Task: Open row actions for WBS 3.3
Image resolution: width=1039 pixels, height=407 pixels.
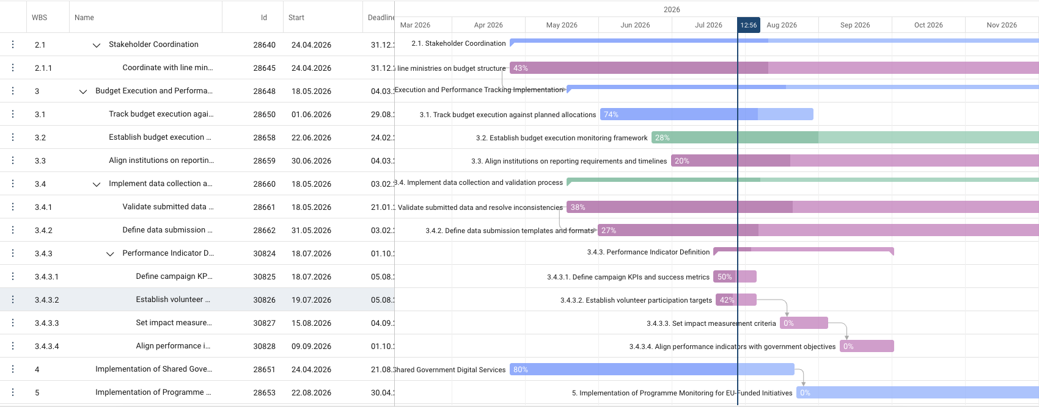Action: tap(13, 160)
